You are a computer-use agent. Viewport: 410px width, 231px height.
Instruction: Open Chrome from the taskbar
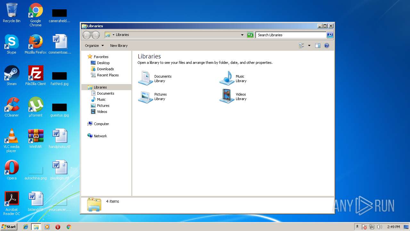point(69,227)
